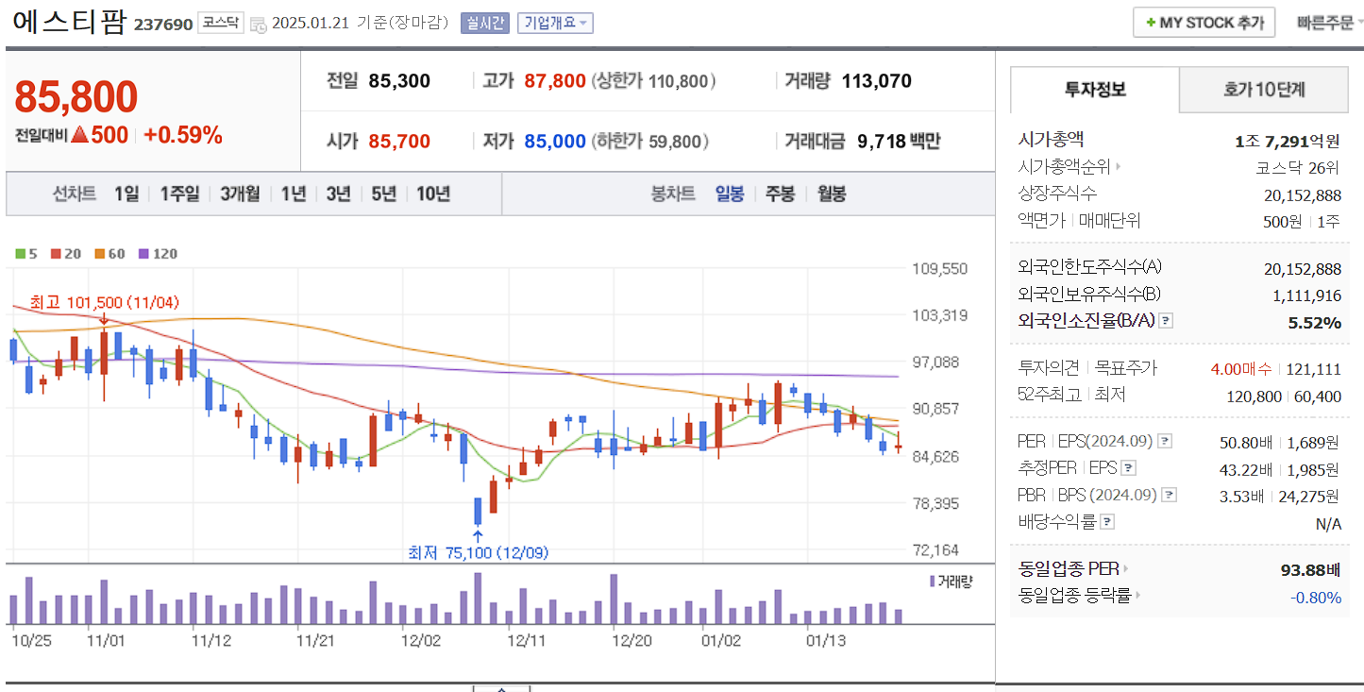
Task: Click the MY STOCK 추가 button
Action: pos(1203,22)
